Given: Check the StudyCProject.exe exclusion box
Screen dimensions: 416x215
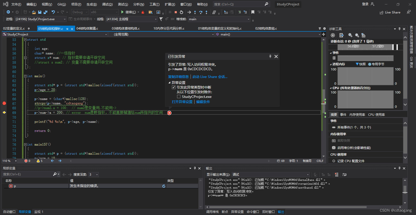Looking at the screenshot, I should point(179,97).
